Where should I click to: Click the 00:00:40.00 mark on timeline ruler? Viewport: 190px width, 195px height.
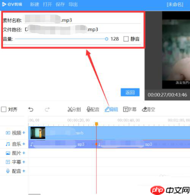click(129, 120)
